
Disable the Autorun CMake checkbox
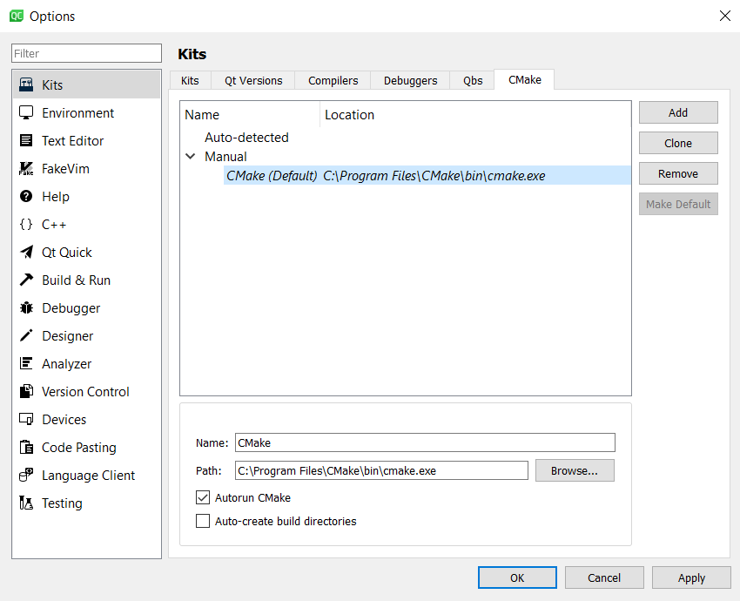point(203,497)
